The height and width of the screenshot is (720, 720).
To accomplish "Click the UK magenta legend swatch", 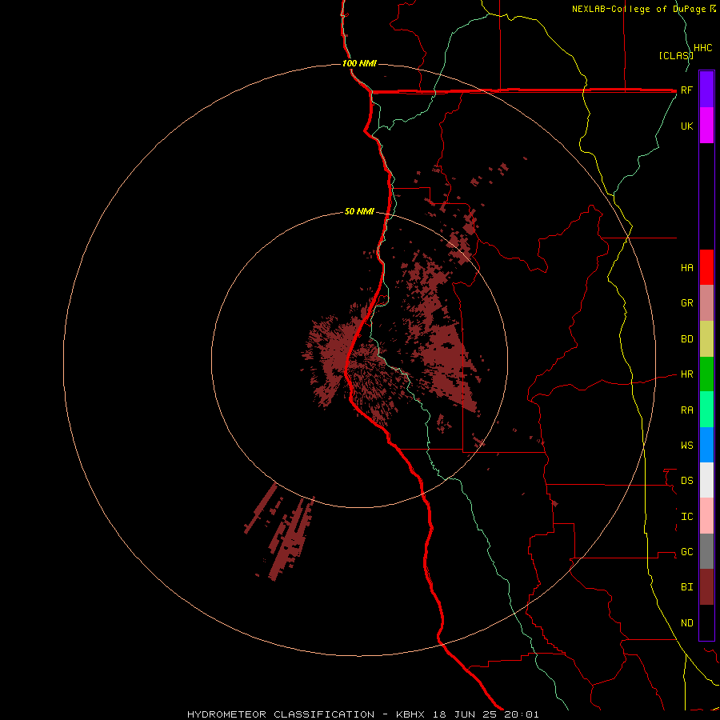I will pos(706,126).
